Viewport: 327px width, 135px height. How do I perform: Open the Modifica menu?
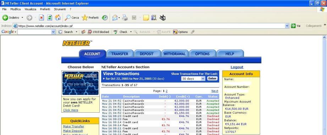click(16, 9)
